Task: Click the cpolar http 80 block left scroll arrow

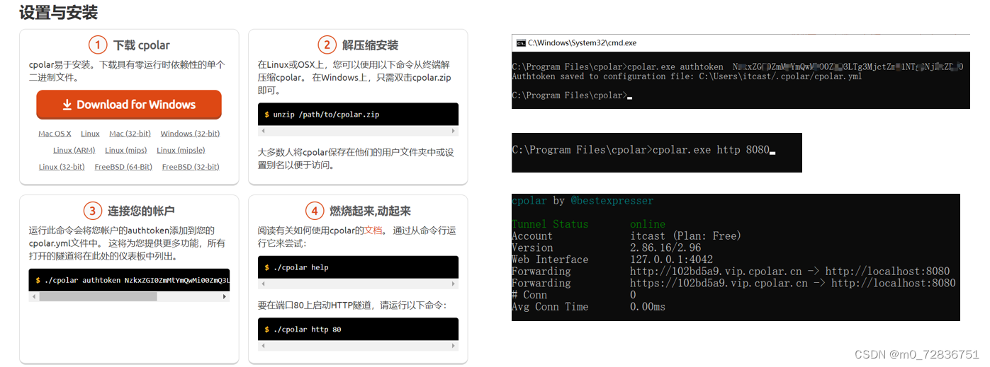Action: click(262, 346)
